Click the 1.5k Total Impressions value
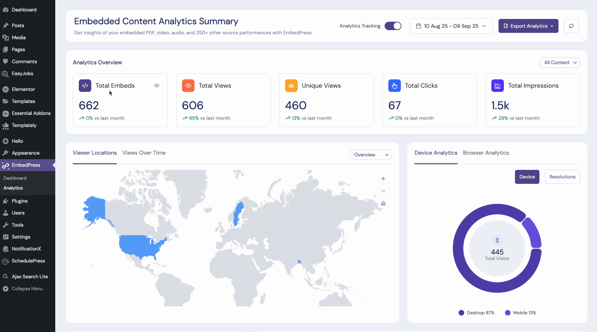The image size is (597, 332). tap(500, 105)
